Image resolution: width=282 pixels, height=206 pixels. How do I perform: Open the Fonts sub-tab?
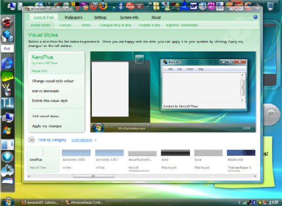86,25
